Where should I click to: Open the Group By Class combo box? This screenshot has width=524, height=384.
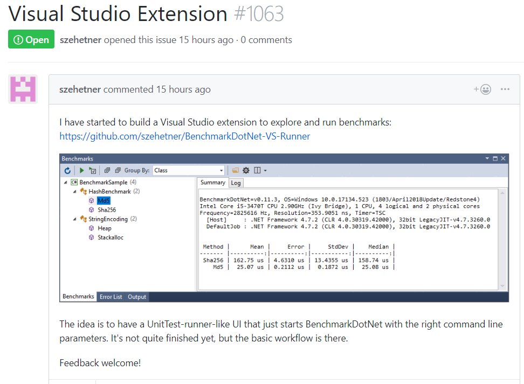click(x=189, y=170)
